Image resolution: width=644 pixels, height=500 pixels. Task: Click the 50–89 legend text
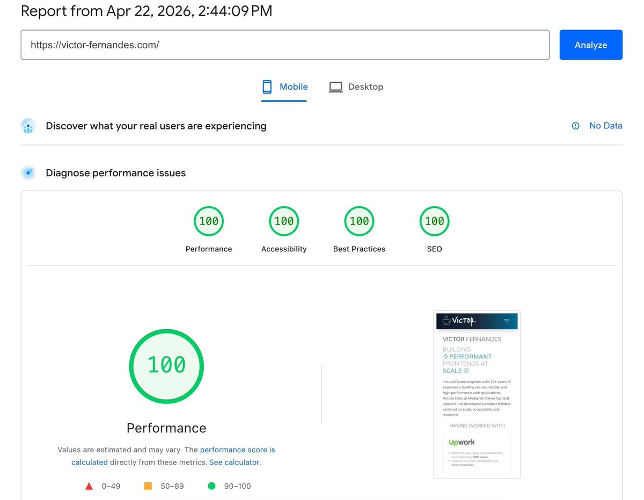click(172, 487)
